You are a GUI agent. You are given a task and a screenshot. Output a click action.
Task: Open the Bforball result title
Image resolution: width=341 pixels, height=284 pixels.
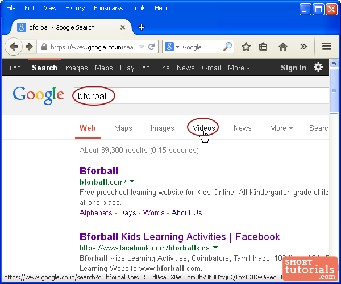(x=99, y=171)
